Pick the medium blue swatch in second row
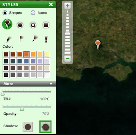This screenshot has width=136, height=135. pos(27,61)
